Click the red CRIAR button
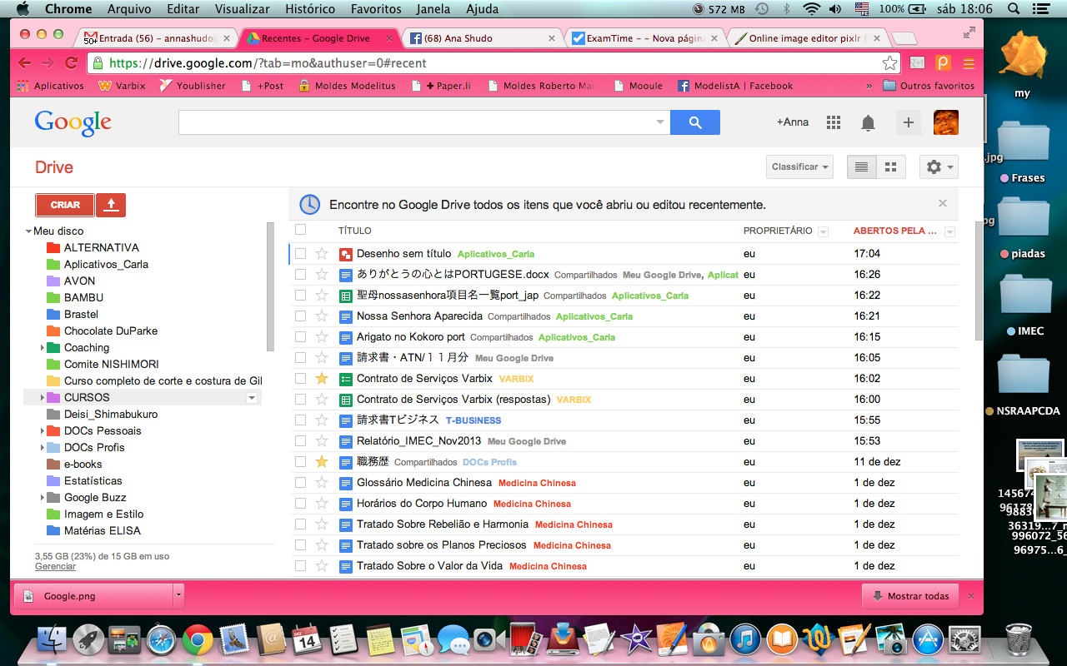This screenshot has height=666, width=1067. 65,205
